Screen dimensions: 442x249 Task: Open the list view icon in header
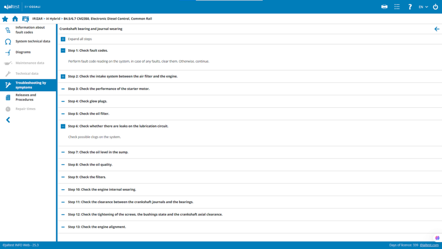(x=397, y=7)
